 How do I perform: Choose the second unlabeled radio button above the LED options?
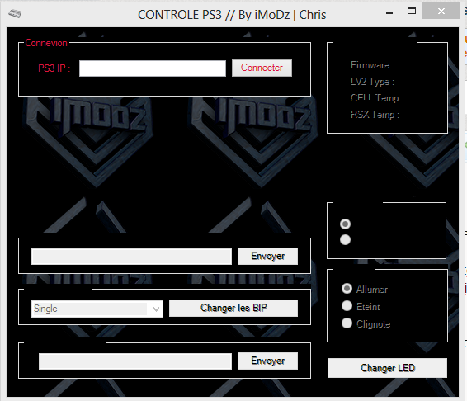tap(345, 239)
